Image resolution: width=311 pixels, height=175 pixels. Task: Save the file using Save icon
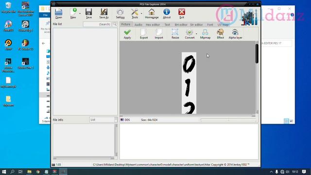click(88, 14)
